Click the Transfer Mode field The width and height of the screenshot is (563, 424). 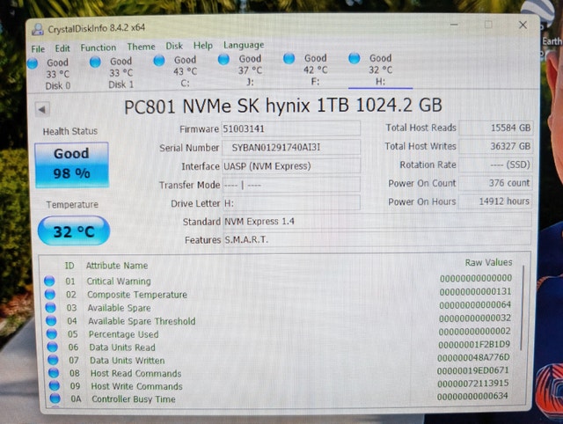(x=291, y=185)
